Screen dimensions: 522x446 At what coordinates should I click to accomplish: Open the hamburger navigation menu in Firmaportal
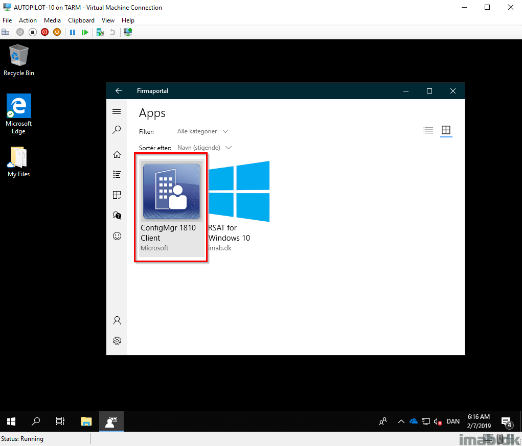(117, 112)
